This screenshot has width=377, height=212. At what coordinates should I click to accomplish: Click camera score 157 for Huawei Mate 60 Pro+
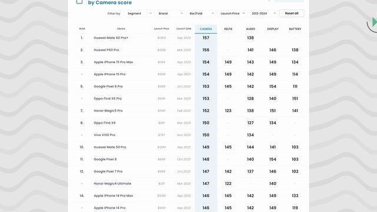click(206, 38)
